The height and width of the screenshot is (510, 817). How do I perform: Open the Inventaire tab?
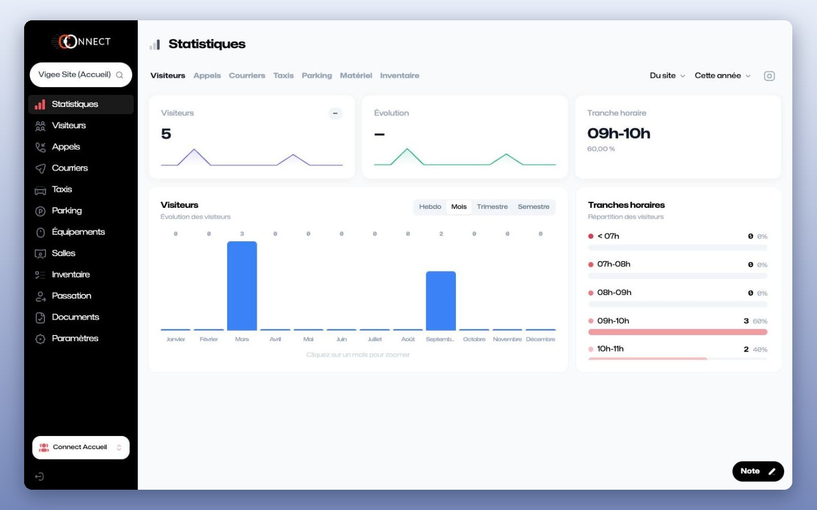click(399, 76)
